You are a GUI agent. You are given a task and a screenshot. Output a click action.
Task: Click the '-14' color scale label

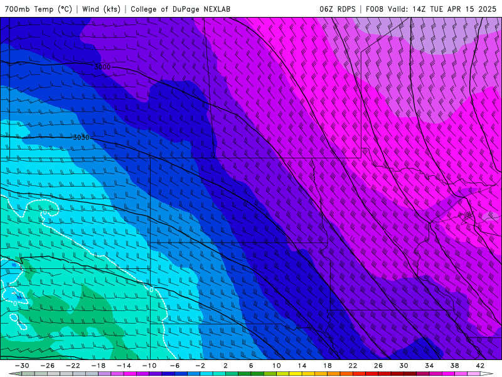[124, 366]
